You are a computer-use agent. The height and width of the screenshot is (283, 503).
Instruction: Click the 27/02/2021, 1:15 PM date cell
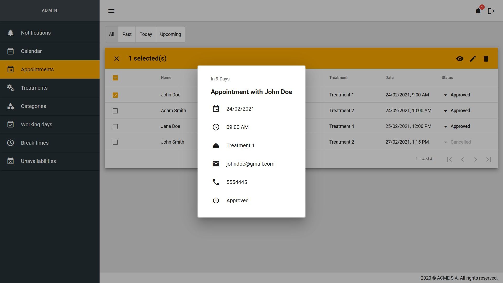[407, 142]
